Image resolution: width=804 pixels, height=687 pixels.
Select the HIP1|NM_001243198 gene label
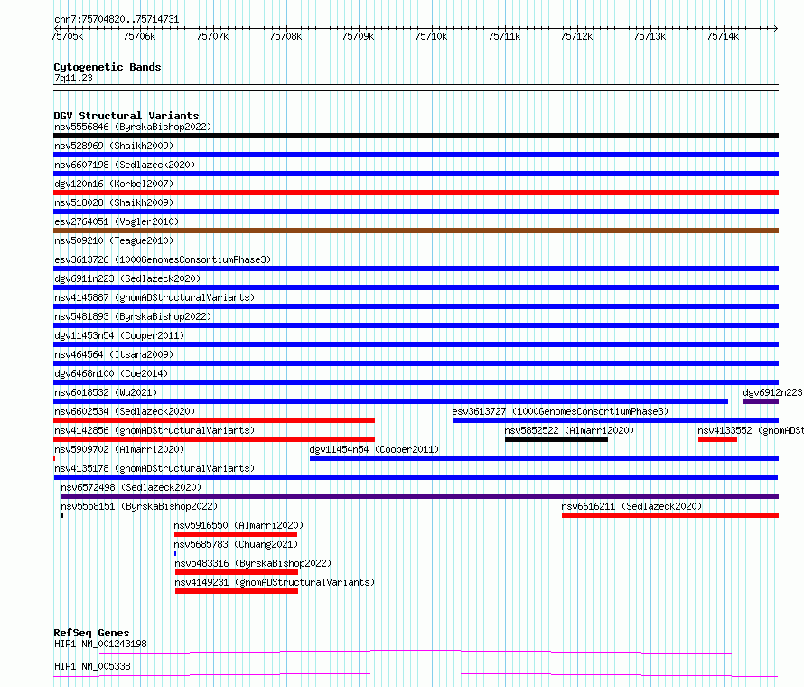100,644
